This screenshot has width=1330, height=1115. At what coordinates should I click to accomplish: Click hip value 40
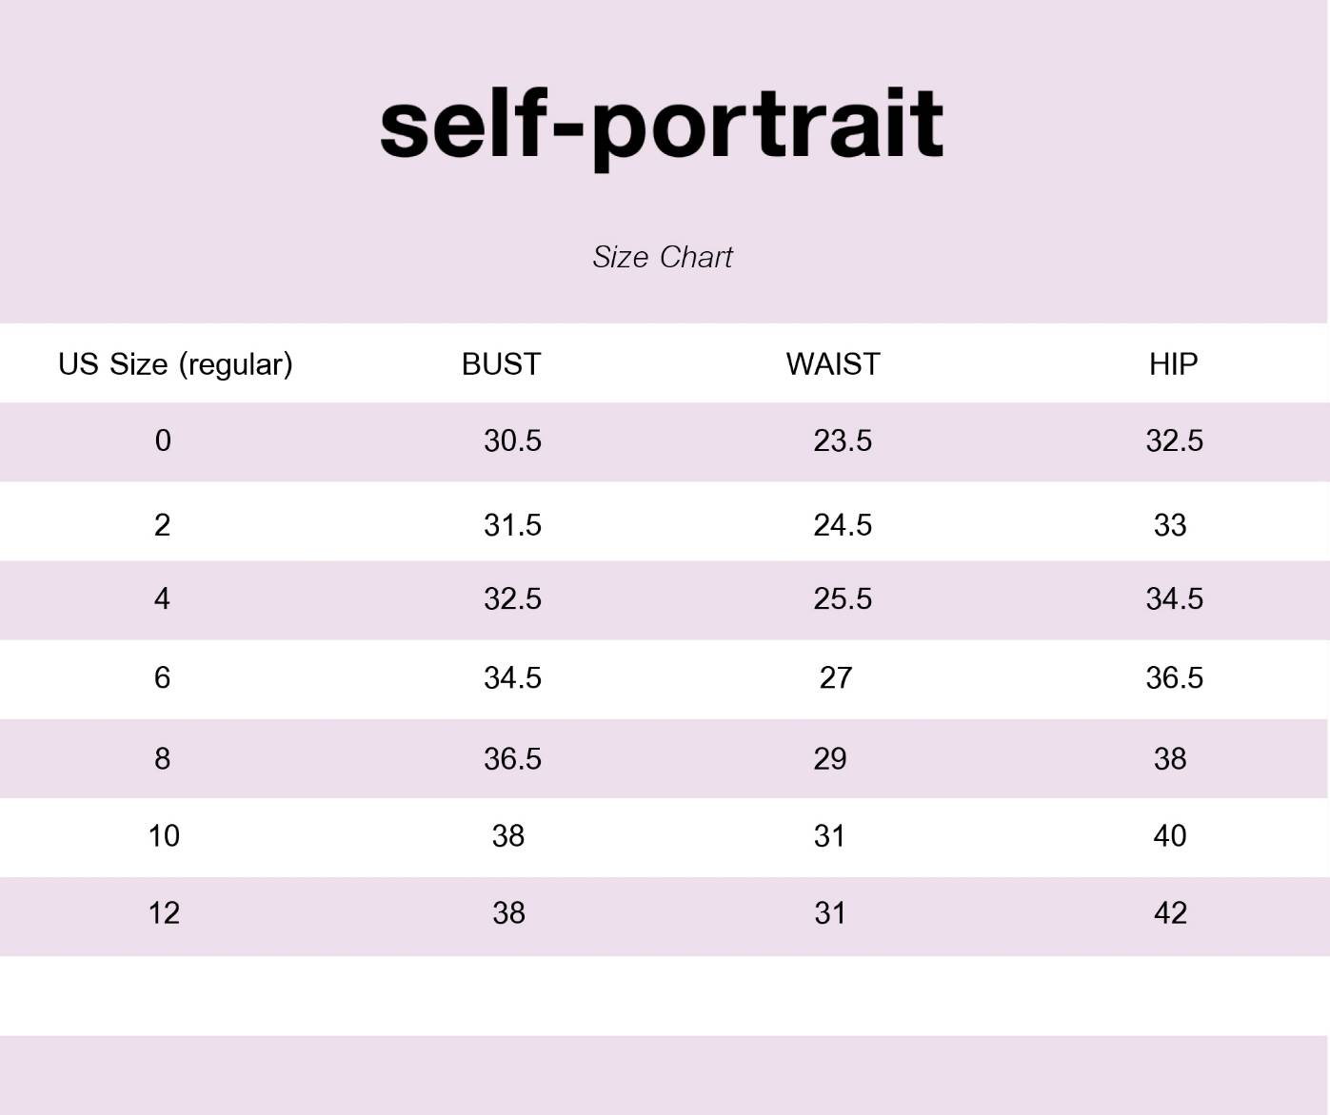point(1170,835)
